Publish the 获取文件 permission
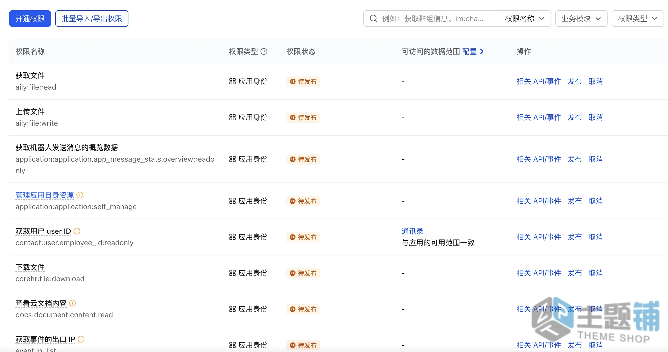668x352 pixels. [575, 81]
